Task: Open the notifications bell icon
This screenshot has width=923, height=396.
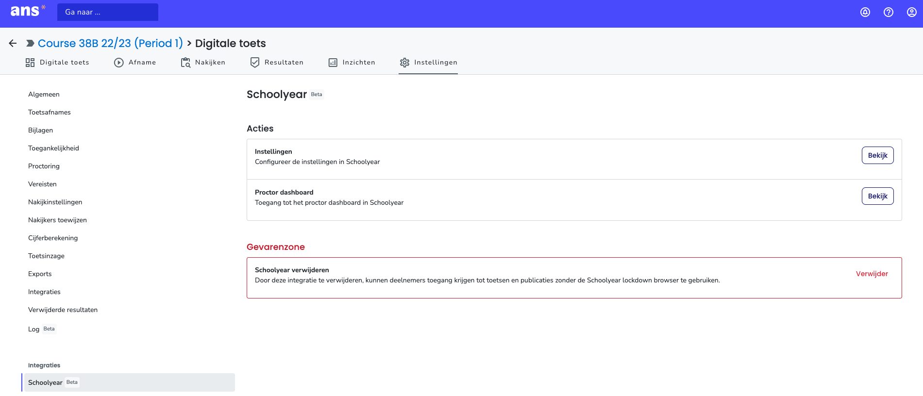Action: tap(865, 12)
